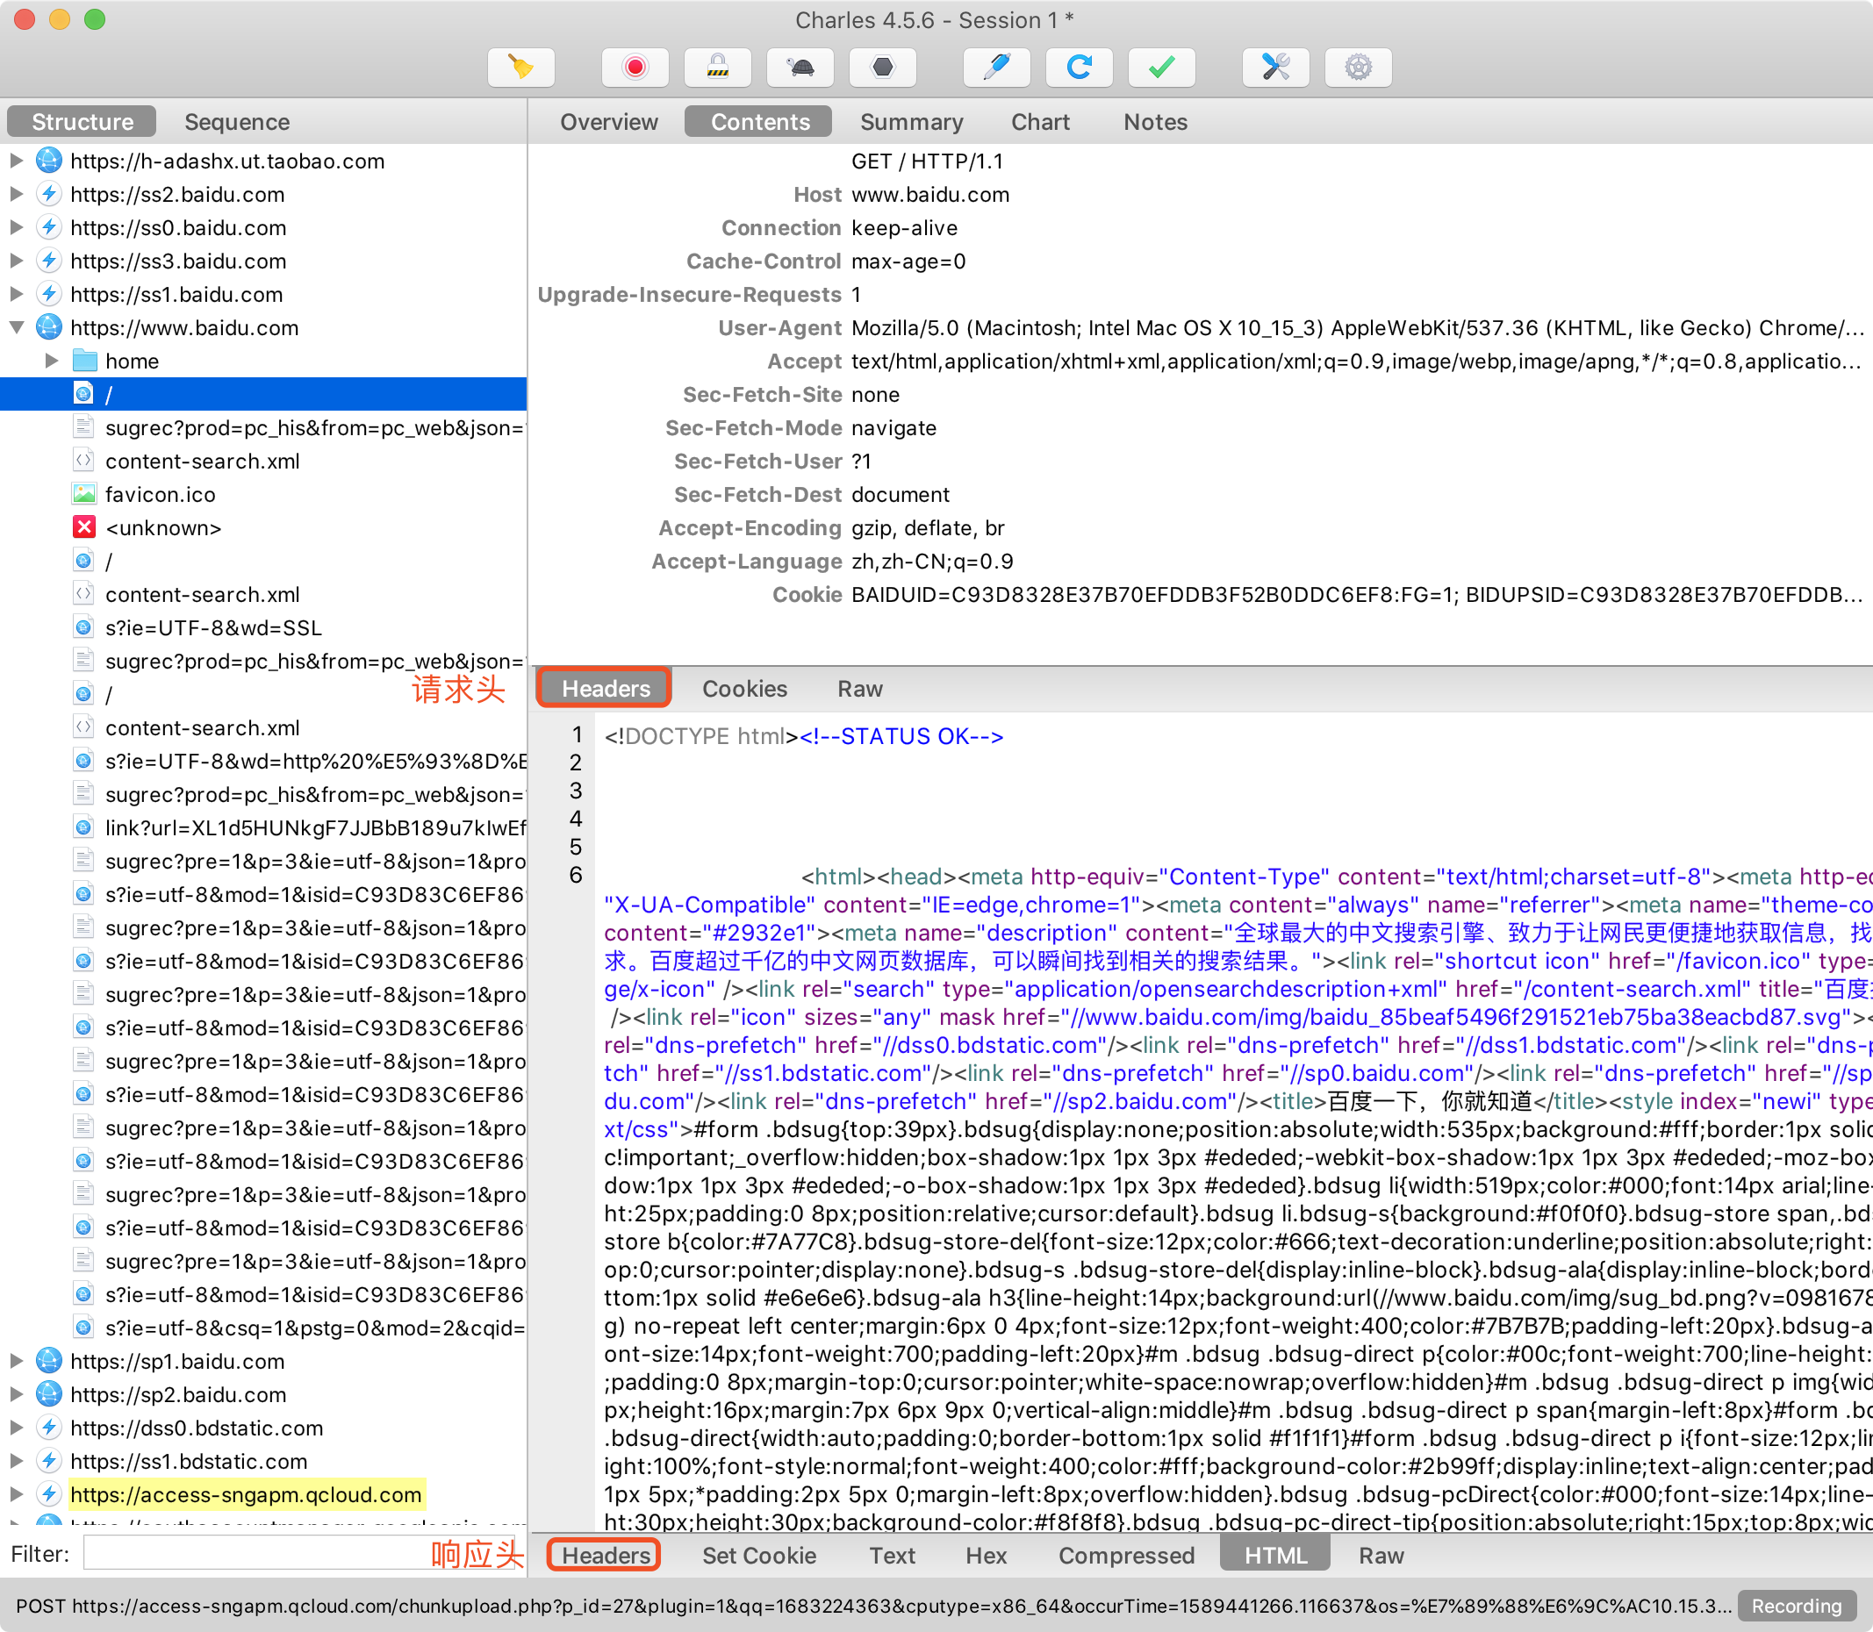Expand https://h-adashx.ut.taobao.com host node
The width and height of the screenshot is (1873, 1632).
click(17, 161)
